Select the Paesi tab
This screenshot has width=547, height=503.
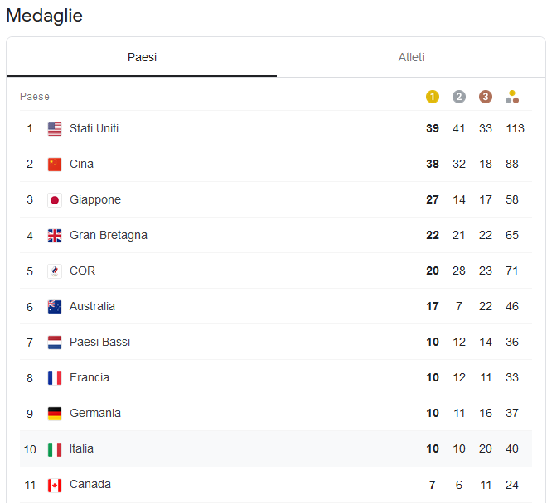[x=142, y=57]
